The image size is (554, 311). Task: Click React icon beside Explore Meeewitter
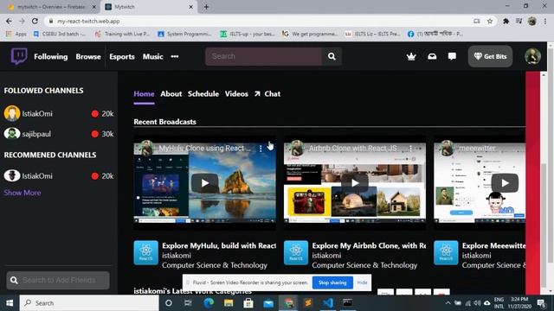[x=446, y=252]
